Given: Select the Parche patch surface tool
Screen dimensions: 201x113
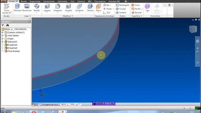Looking at the screenshot, I should (136, 9).
